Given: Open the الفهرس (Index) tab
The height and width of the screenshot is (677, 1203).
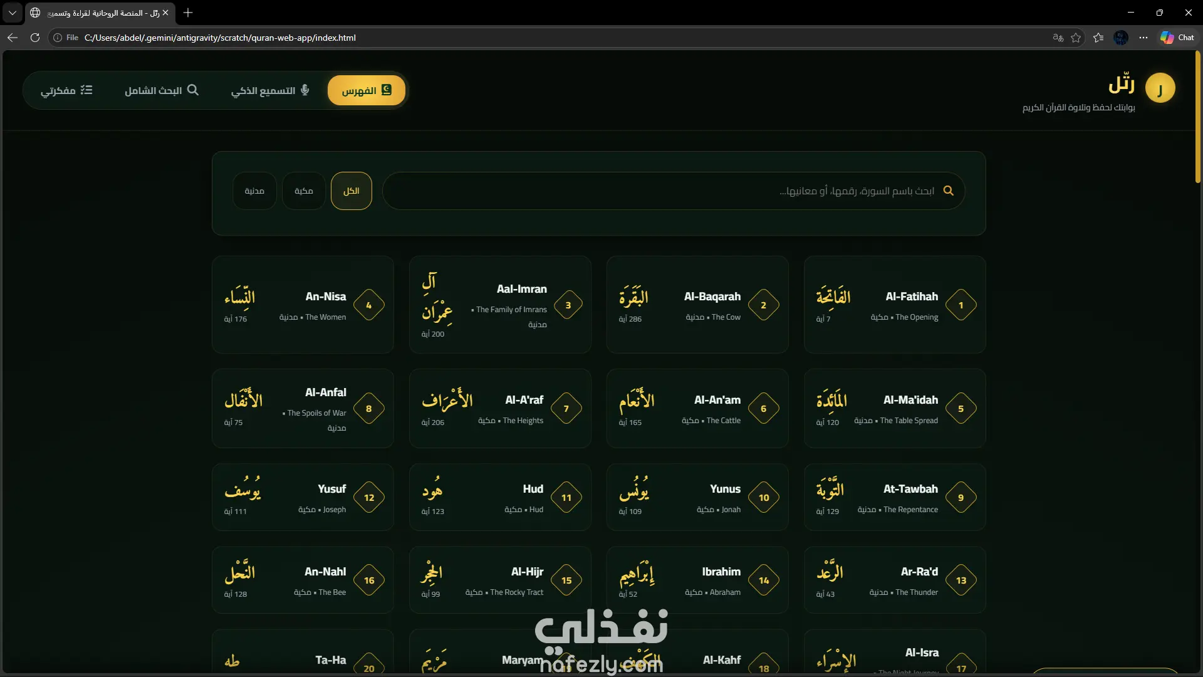Looking at the screenshot, I should 367,91.
